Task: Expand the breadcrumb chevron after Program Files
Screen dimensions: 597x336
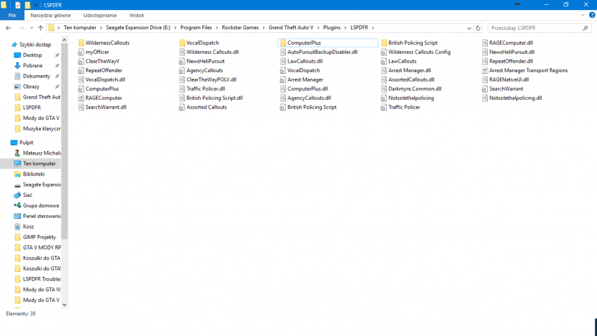Action: coord(217,28)
